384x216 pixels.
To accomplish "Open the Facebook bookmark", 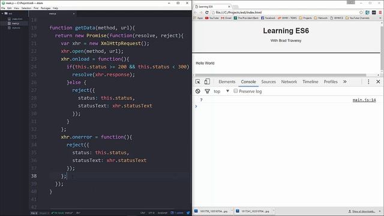I will 268,18.
